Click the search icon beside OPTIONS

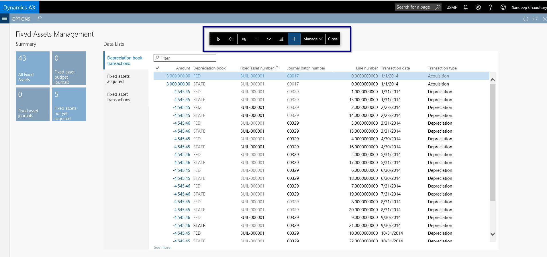pyautogui.click(x=39, y=18)
